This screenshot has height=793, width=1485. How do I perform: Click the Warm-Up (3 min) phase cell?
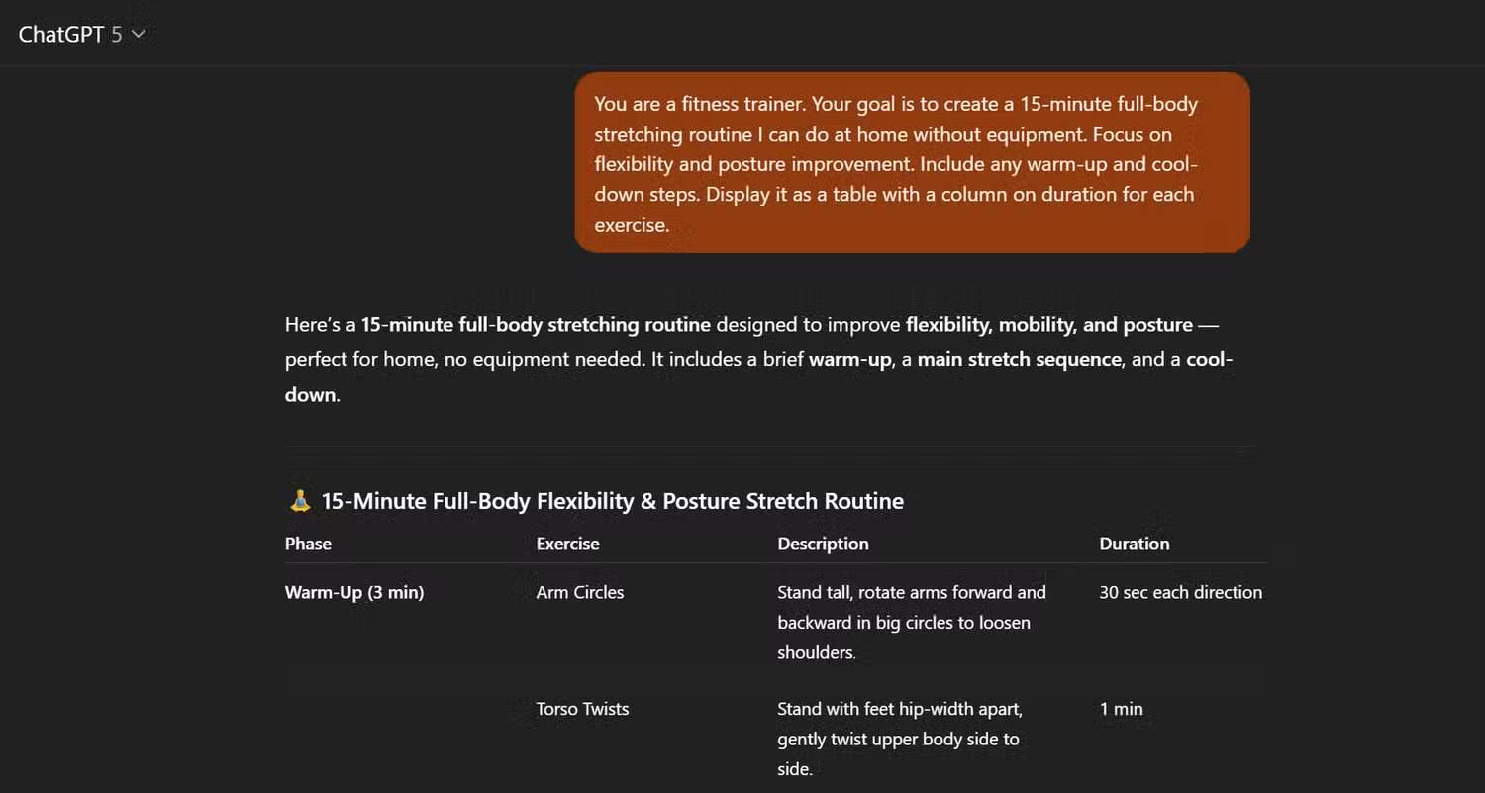[x=353, y=592]
